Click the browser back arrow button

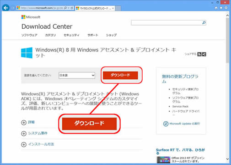click(5, 8)
